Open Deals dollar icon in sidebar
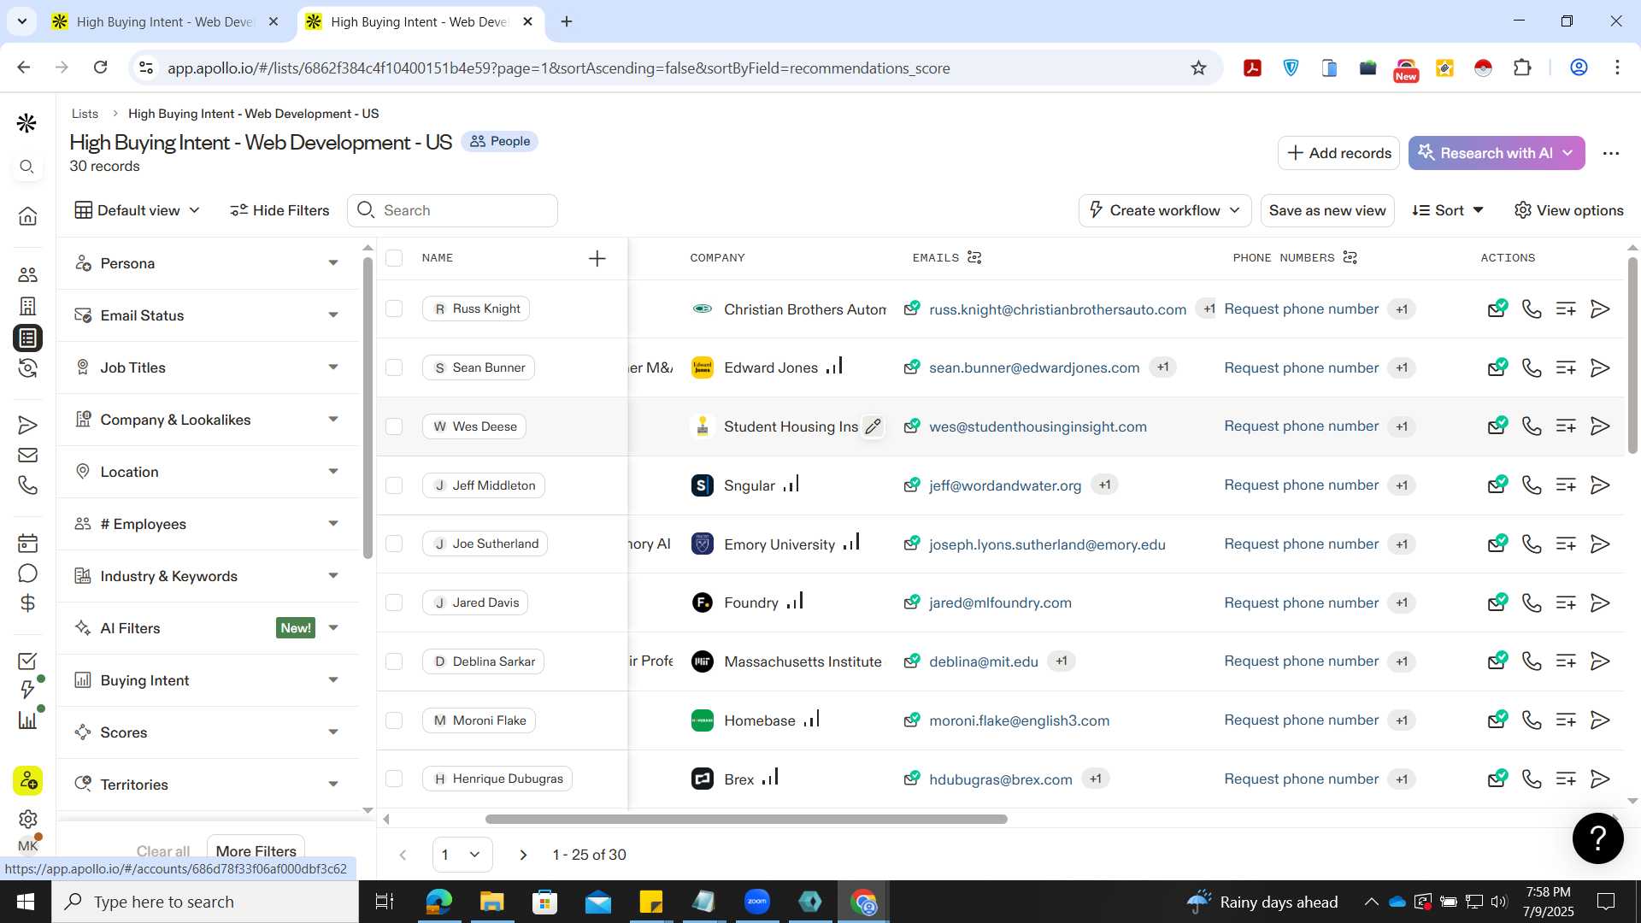The width and height of the screenshot is (1641, 923). pos(27,603)
